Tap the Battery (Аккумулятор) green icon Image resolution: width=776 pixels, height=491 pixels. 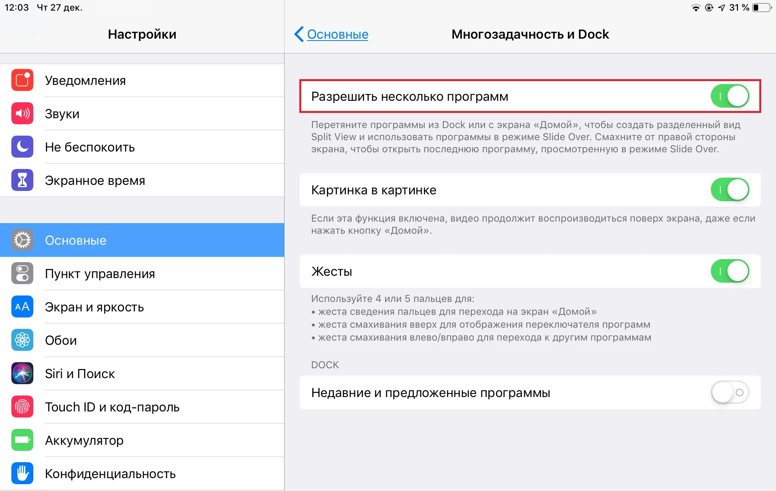(22, 440)
